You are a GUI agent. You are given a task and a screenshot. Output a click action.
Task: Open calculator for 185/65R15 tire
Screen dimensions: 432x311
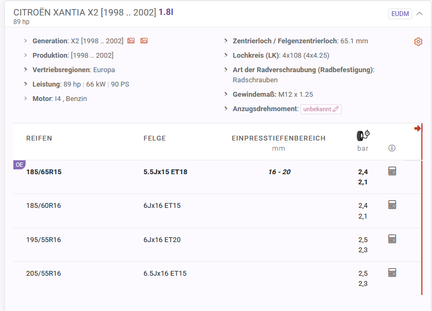392,171
